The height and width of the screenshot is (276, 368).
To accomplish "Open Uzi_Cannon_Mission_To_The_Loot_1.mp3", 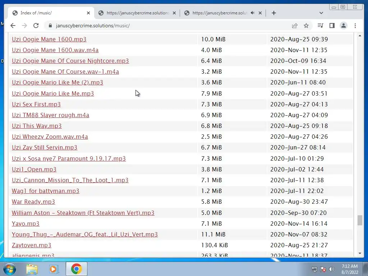I will click(x=70, y=180).
